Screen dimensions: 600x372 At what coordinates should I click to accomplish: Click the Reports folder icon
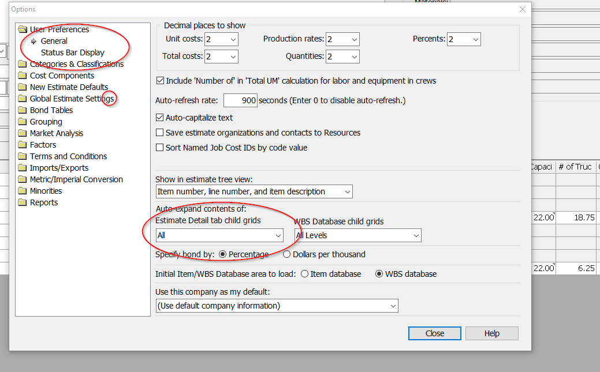click(x=23, y=202)
